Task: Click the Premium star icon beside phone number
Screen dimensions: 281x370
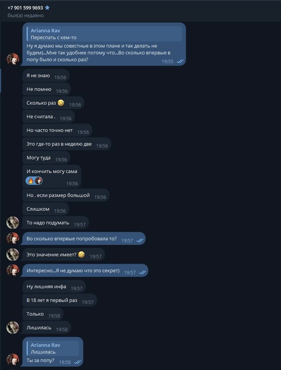Action: tap(47, 8)
